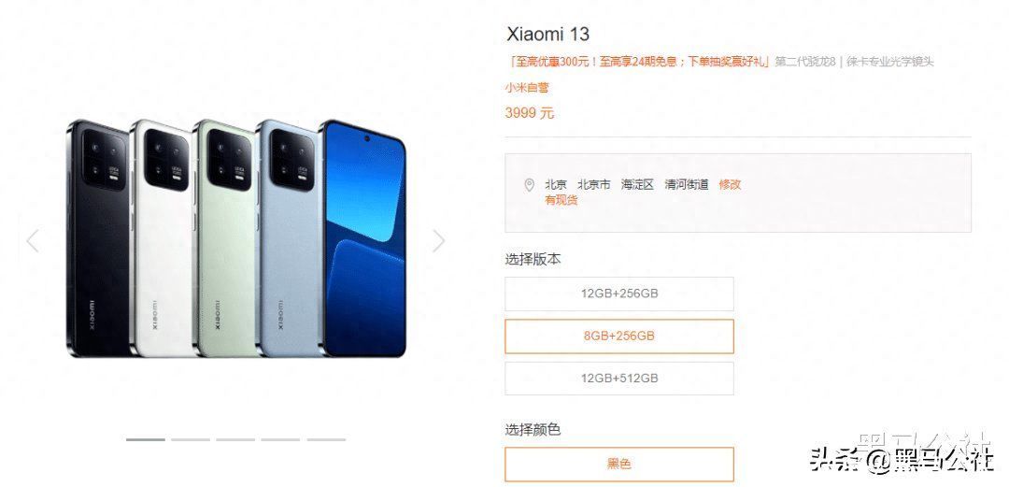Select the 12GB+512GB version
The width and height of the screenshot is (1009, 487).
coord(619,379)
